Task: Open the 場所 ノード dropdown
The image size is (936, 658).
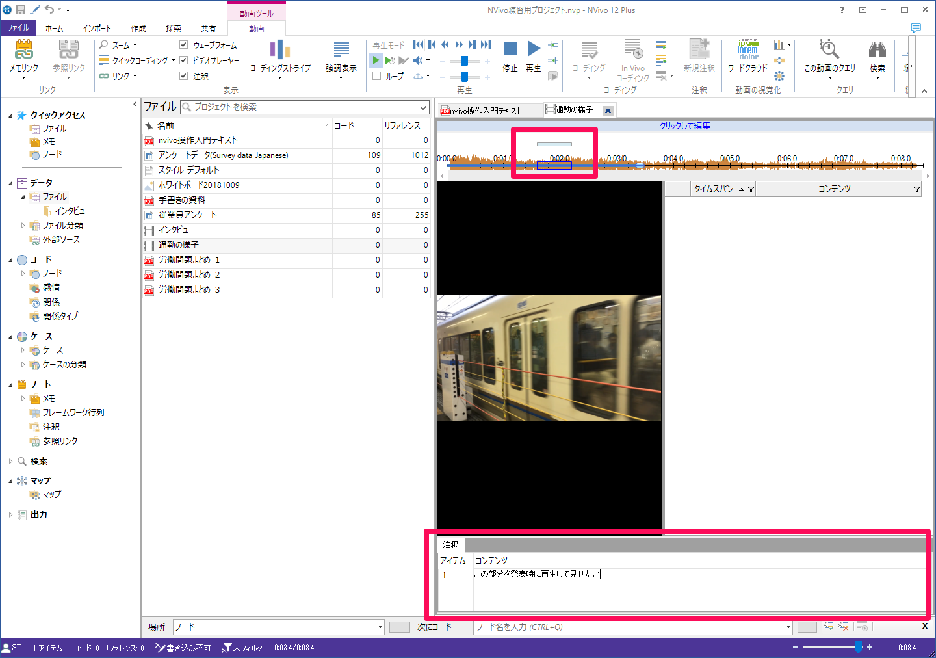Action: 380,627
